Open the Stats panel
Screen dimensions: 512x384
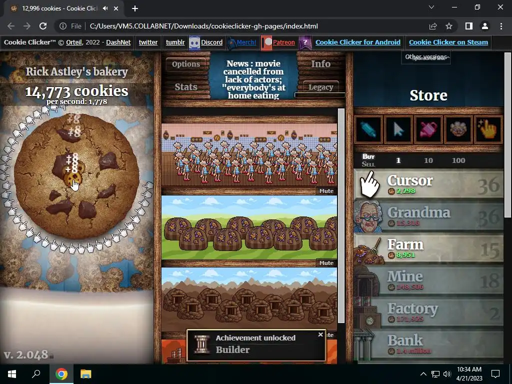click(x=186, y=87)
